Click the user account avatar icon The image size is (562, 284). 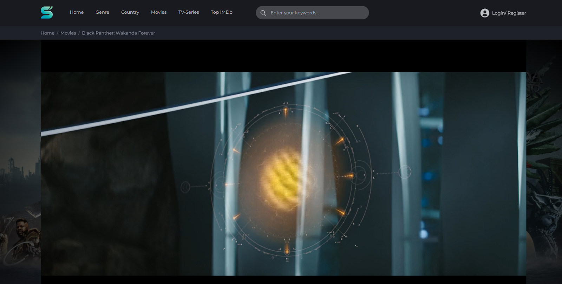pos(485,13)
